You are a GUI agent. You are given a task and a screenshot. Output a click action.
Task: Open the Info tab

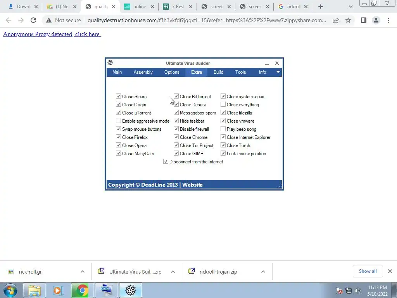[262, 72]
